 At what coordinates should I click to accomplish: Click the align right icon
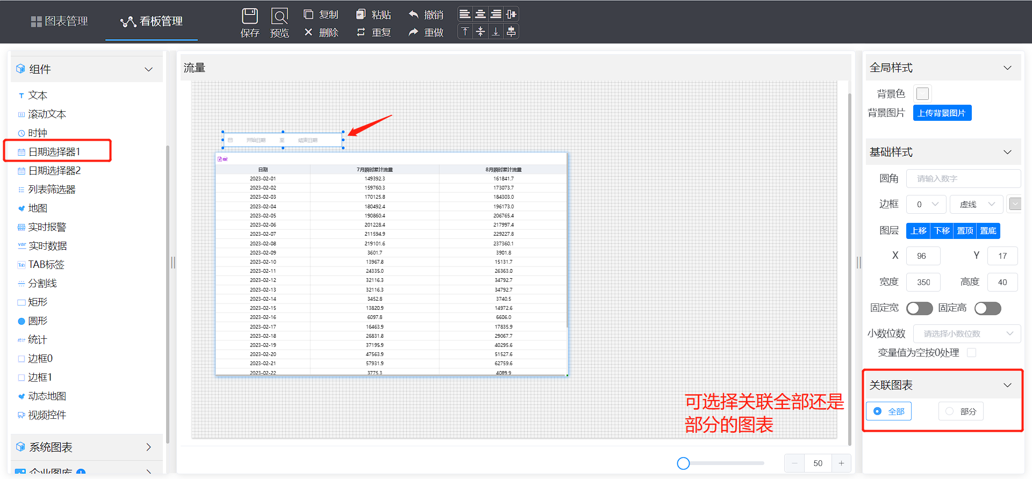click(496, 14)
